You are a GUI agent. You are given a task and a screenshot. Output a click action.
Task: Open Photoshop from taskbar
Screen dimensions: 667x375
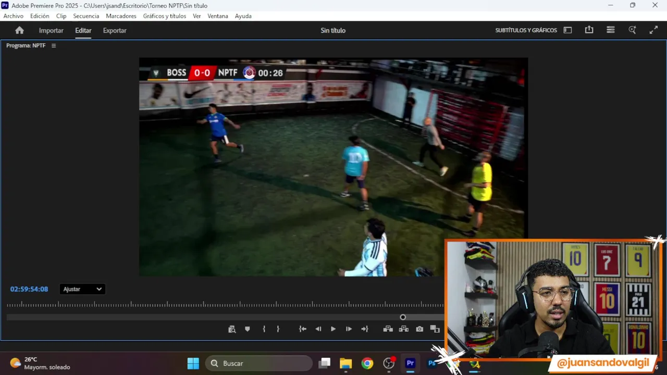tap(431, 363)
